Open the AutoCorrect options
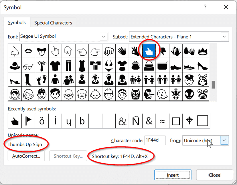This screenshot has height=185, width=237. tap(26, 156)
